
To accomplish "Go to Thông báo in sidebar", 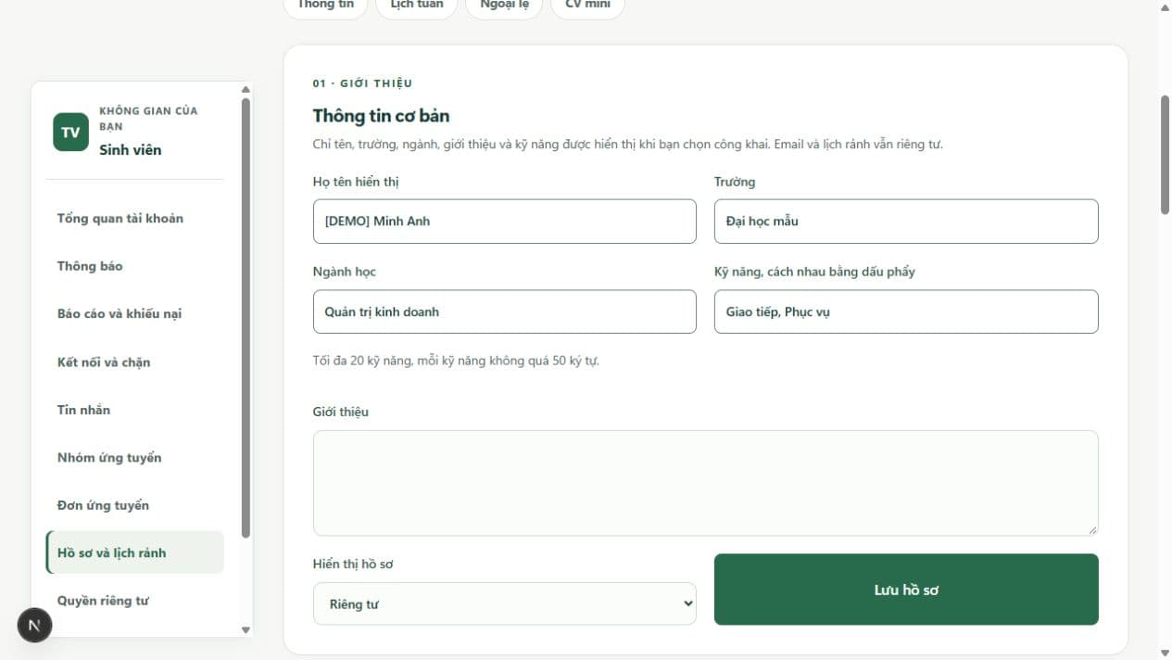I will pyautogui.click(x=134, y=266).
